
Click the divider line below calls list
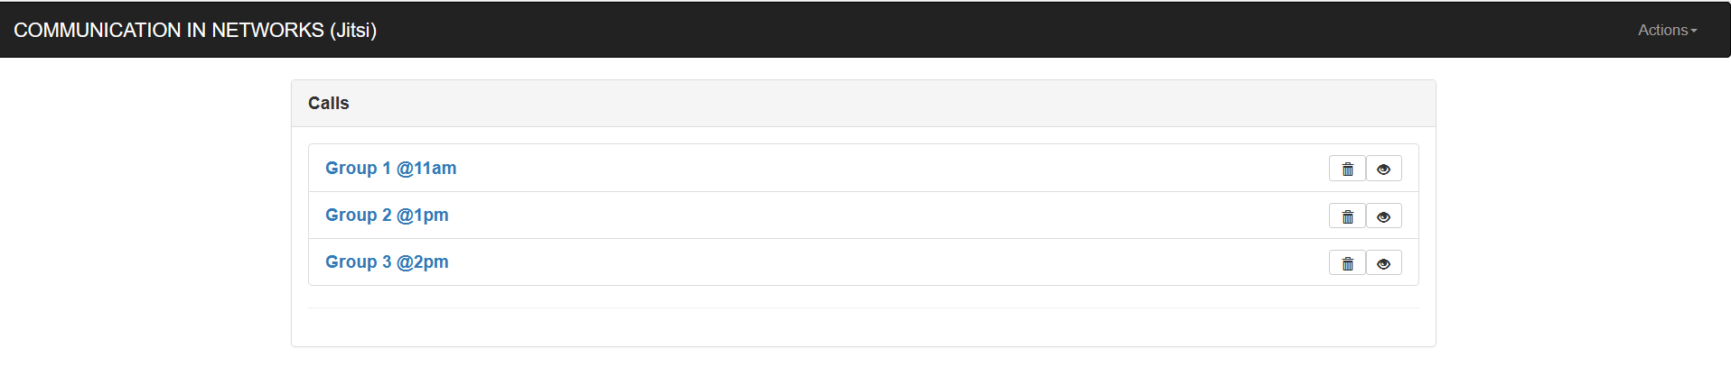coord(863,307)
